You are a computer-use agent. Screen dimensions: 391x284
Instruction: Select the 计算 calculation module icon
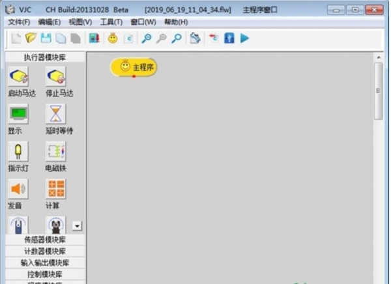pos(55,189)
